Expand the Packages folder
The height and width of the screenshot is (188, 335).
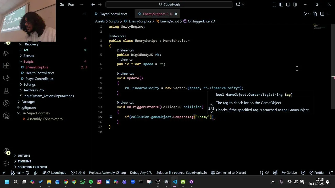click(x=19, y=102)
